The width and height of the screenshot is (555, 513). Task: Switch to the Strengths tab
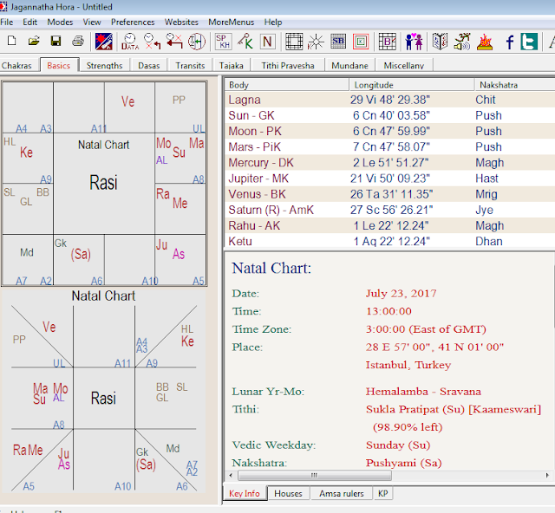point(104,66)
